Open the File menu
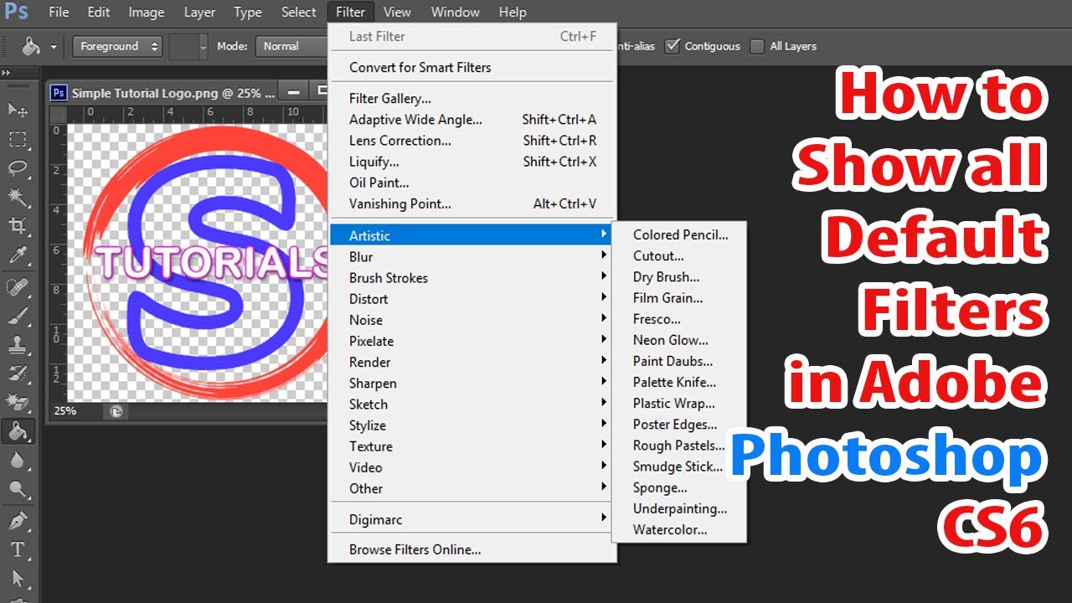The width and height of the screenshot is (1072, 603). coord(59,12)
